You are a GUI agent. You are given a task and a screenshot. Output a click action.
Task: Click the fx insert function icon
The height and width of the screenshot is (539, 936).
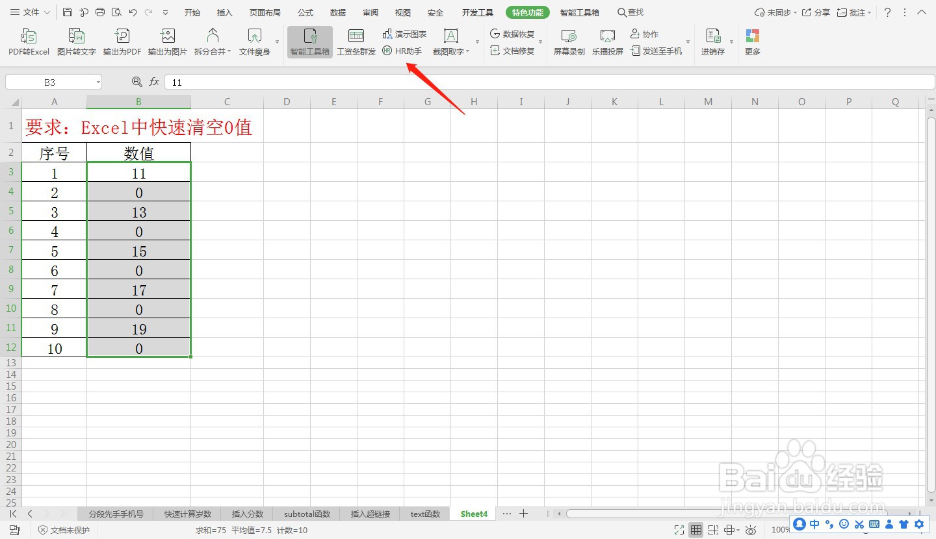[154, 82]
